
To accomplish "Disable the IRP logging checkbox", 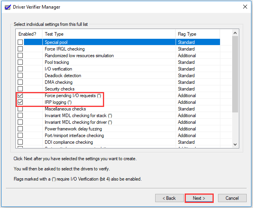I will click(x=20, y=102).
